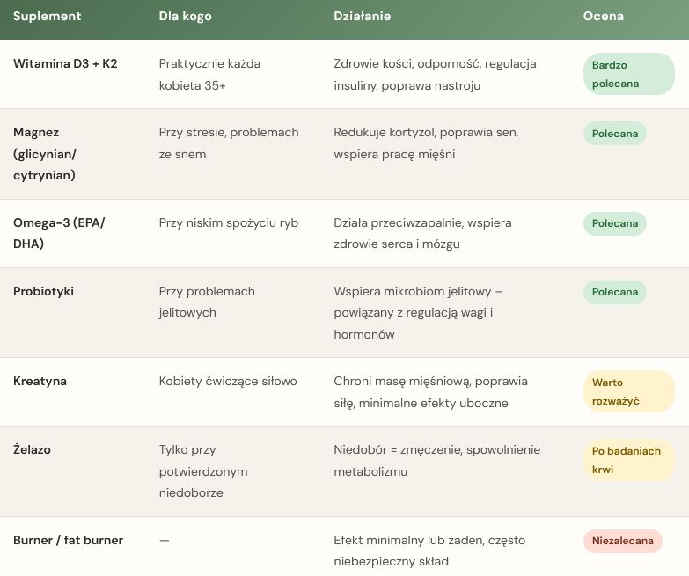Screen dimensions: 689x576
Task: Select the Kreatyna supplement name
Action: click(x=40, y=382)
